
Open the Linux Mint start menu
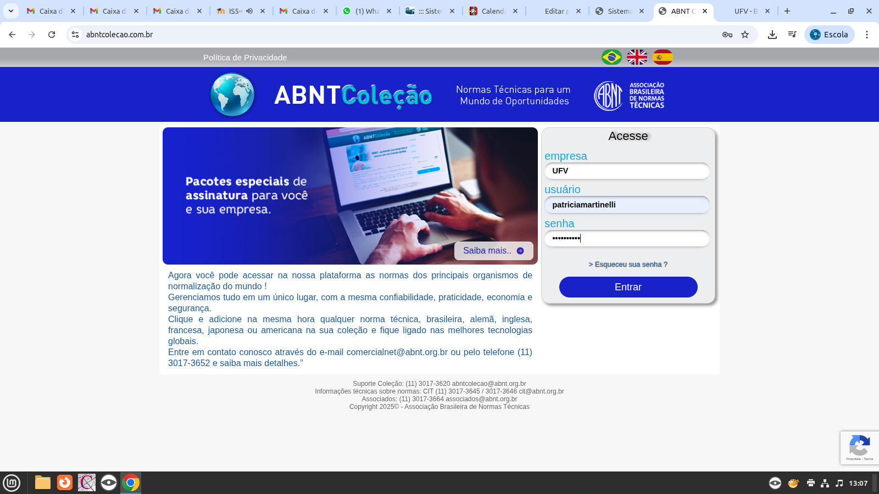tap(12, 482)
